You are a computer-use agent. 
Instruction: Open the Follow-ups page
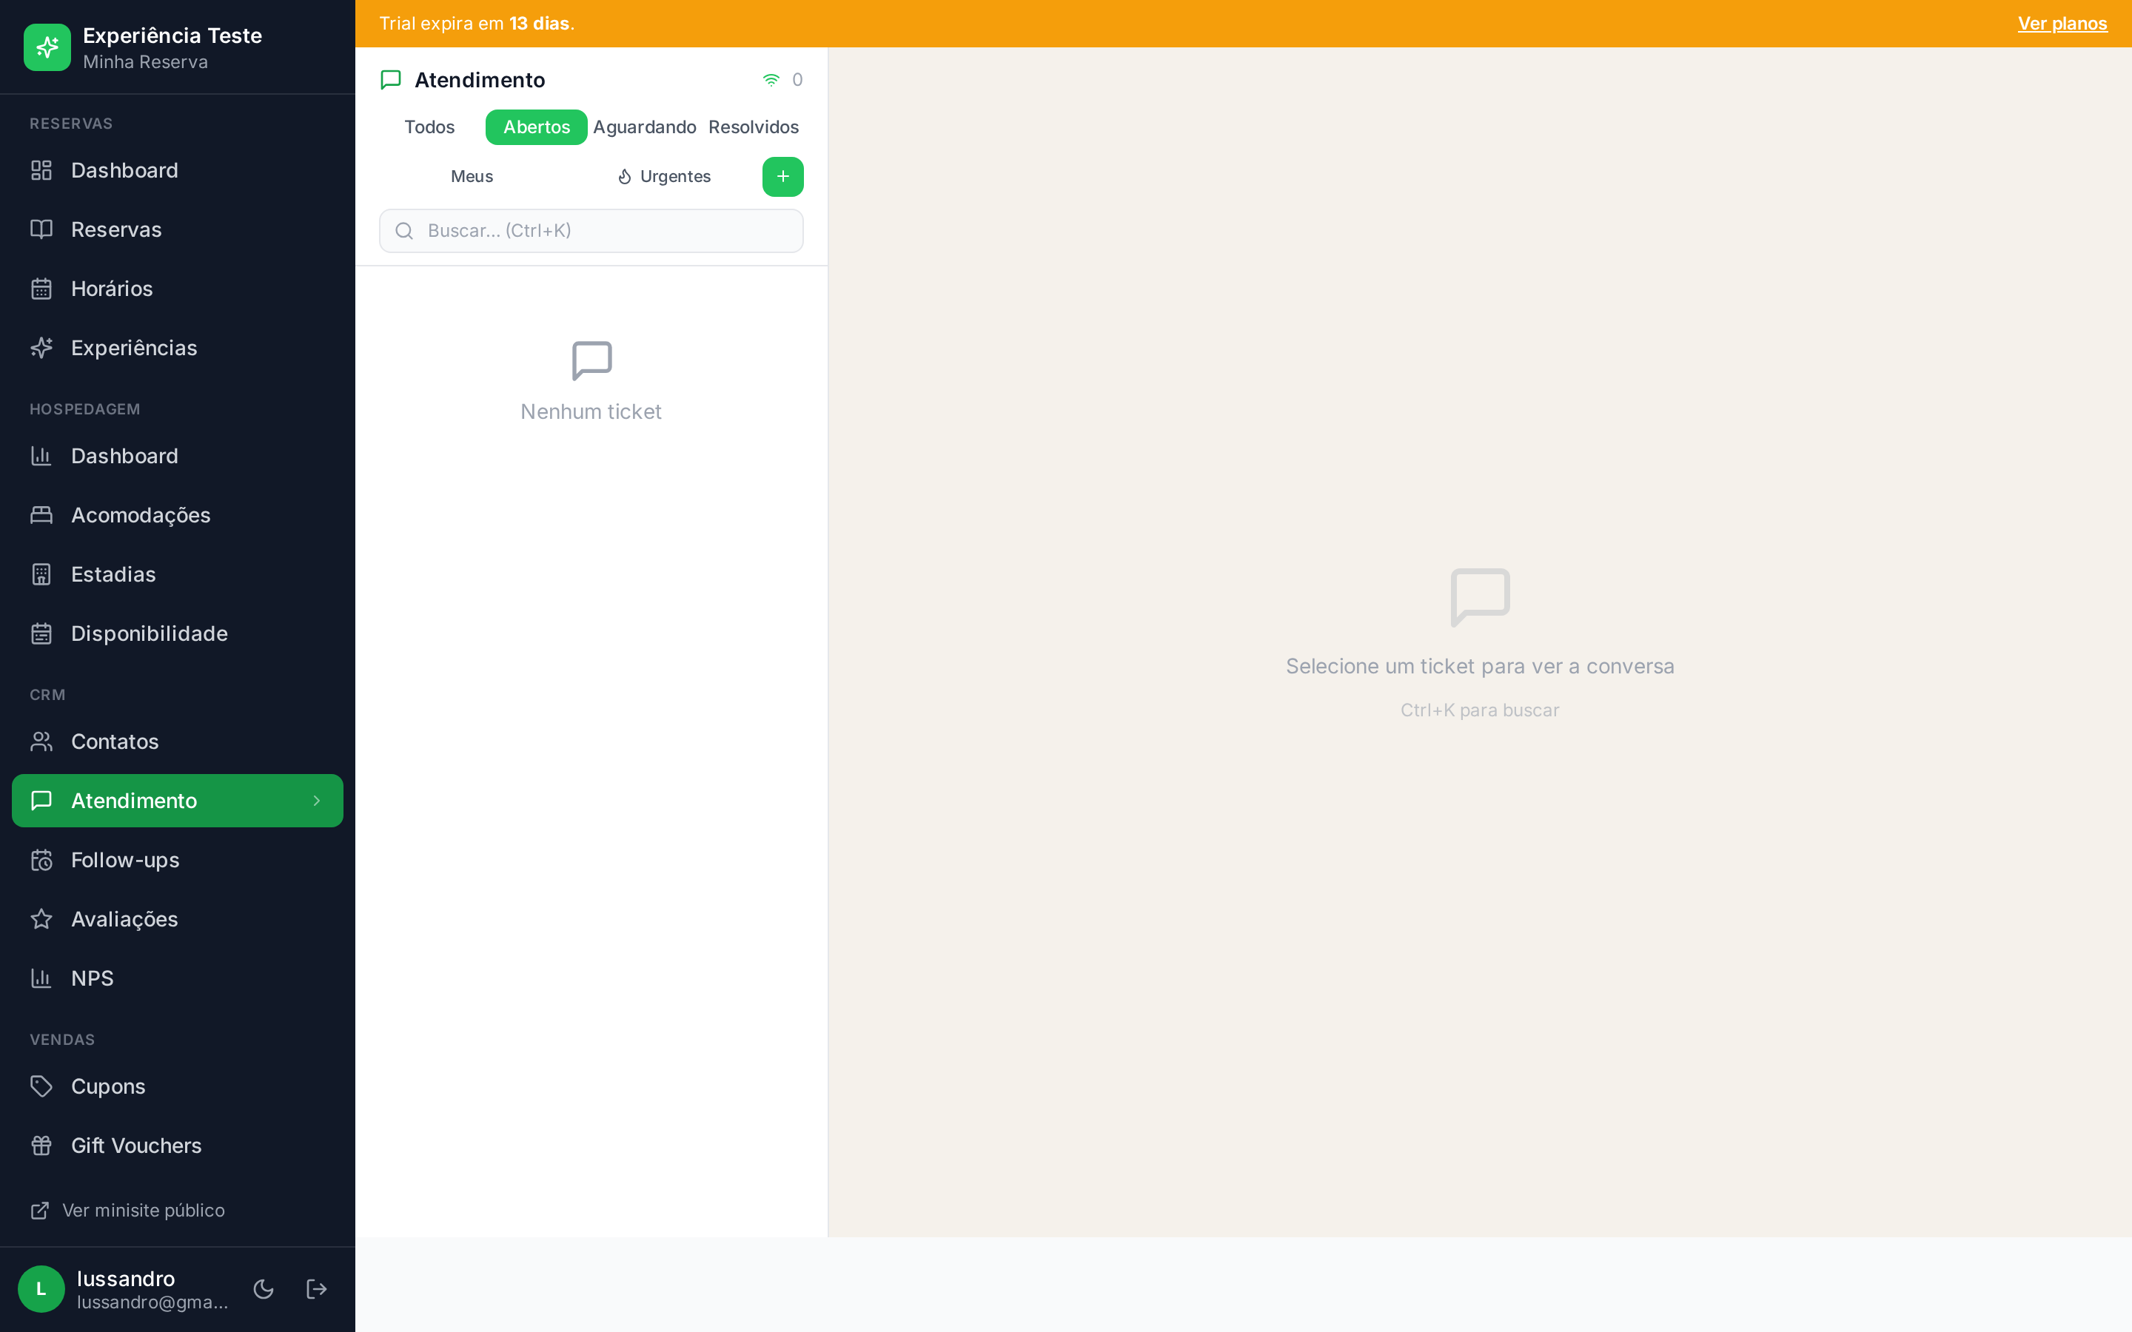coord(177,859)
